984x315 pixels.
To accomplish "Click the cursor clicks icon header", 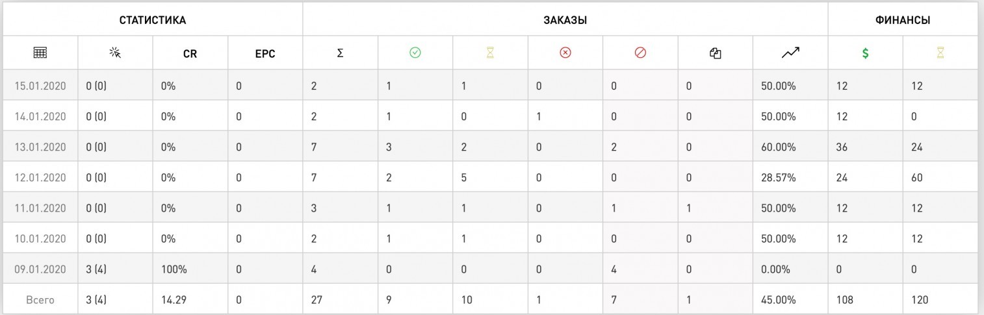I will tap(115, 53).
